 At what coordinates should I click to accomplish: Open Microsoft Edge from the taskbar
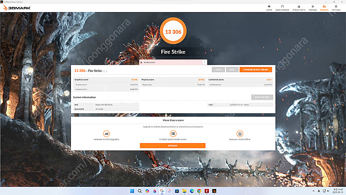coord(192,191)
